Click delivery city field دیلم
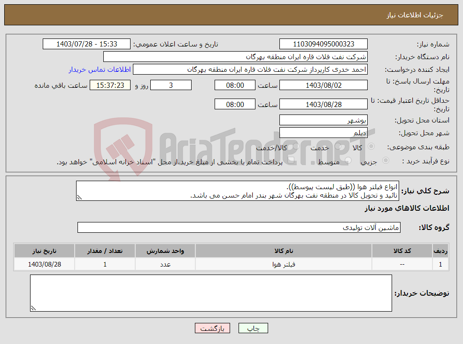This screenshot has height=344, width=463. [x=324, y=133]
